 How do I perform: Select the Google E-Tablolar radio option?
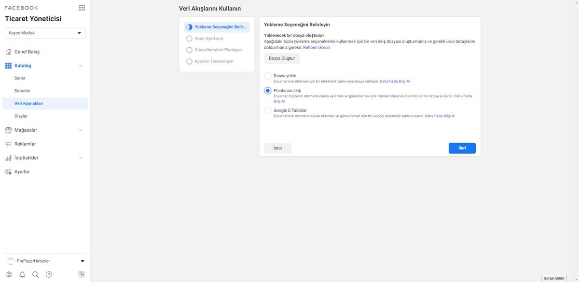pos(268,110)
